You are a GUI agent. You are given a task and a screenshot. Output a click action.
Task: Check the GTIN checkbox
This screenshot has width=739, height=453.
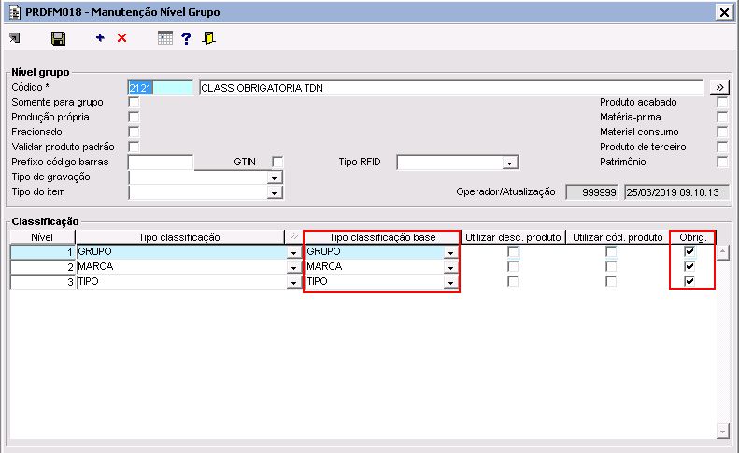pyautogui.click(x=277, y=162)
